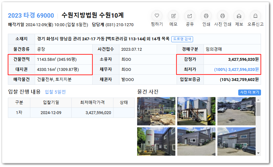
Task: Click the 공장 property type value
Action: [41, 49]
